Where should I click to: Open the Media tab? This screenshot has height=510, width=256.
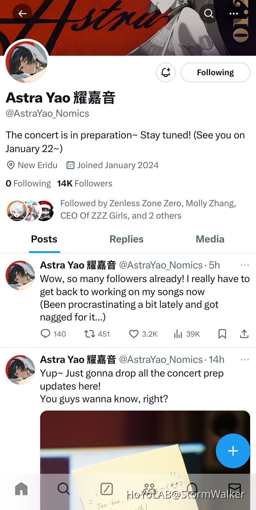pyautogui.click(x=210, y=239)
